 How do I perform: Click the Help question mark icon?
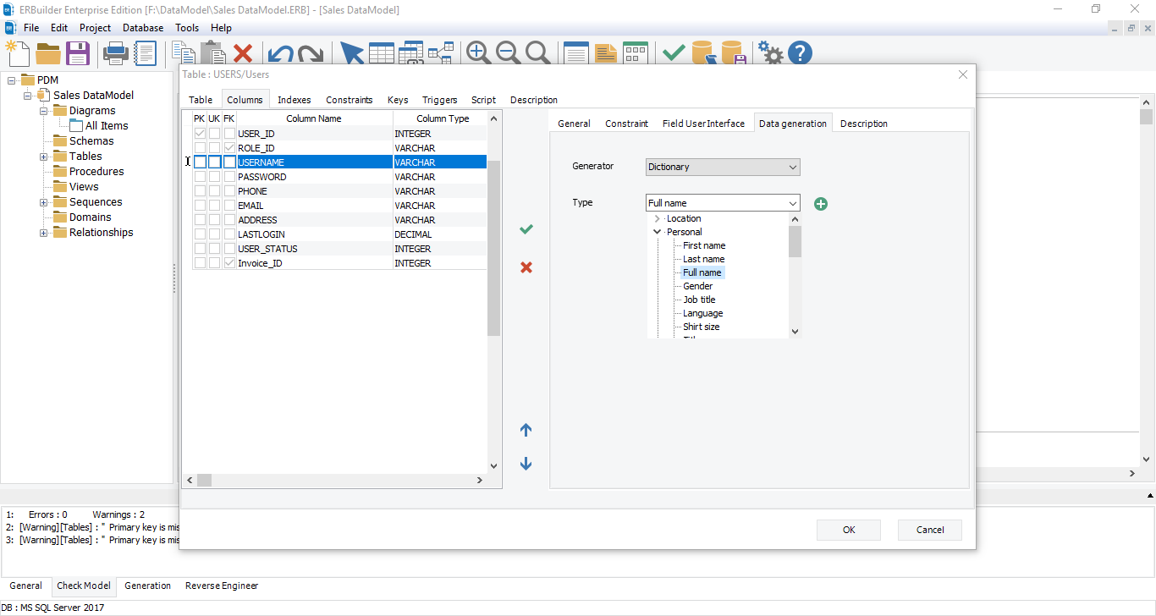(800, 52)
